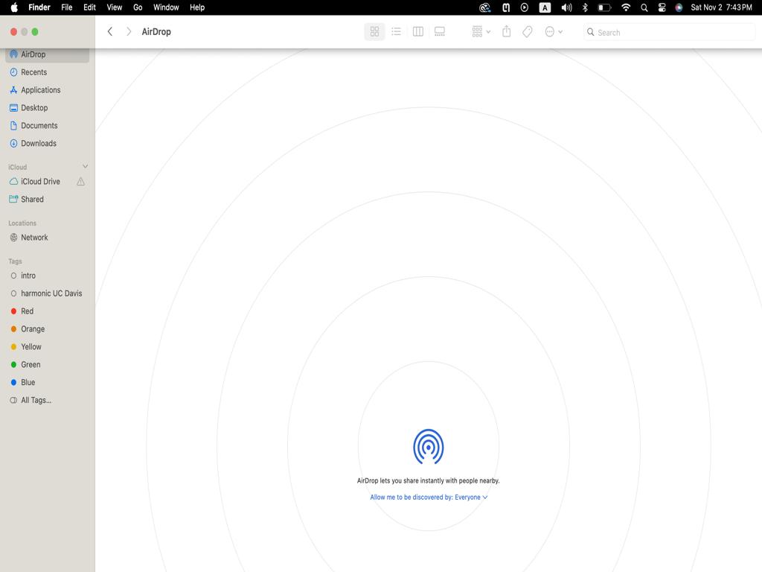
Task: Switch to column view
Action: coord(418,32)
